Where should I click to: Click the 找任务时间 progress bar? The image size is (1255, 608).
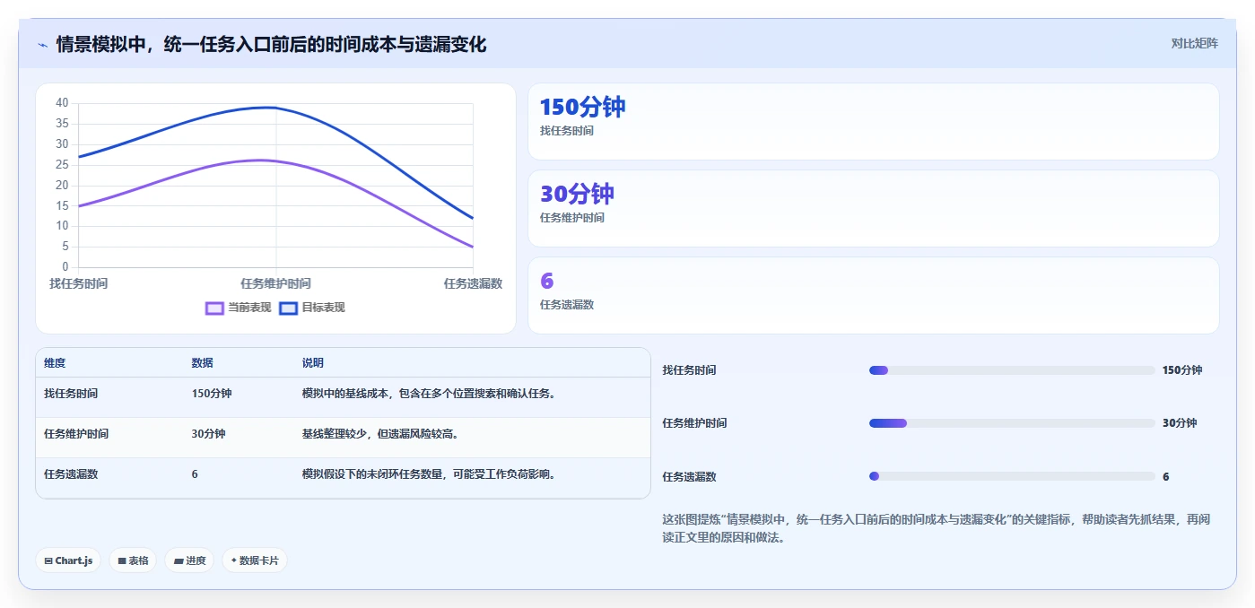pos(1012,370)
